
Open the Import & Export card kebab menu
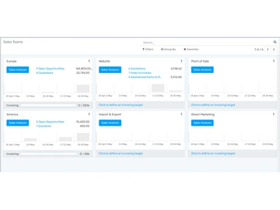tap(181, 114)
